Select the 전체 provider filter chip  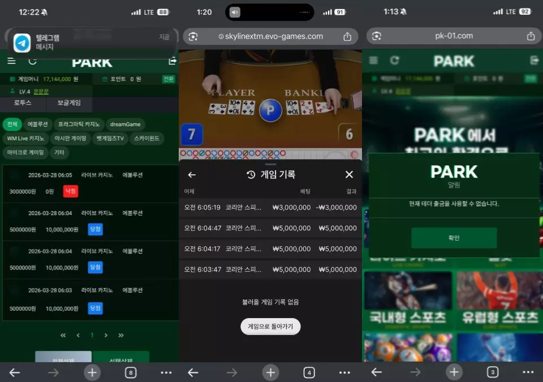pyautogui.click(x=12, y=125)
